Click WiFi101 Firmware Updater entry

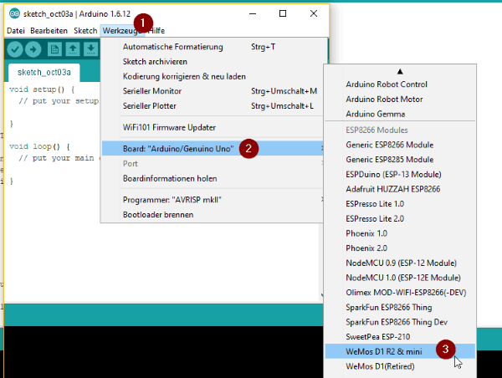(170, 127)
